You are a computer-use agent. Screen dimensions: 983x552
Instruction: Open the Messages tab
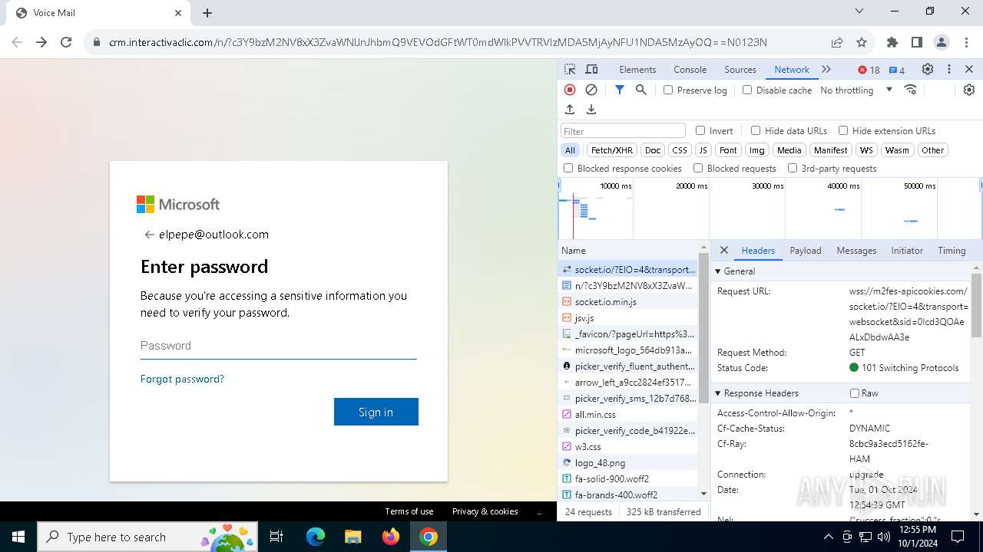tap(856, 250)
